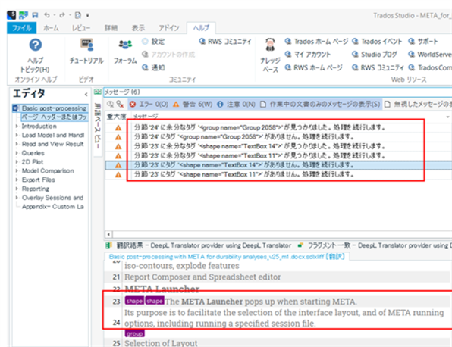Open the チュートリアル video icon
The width and height of the screenshot is (452, 347).
pyautogui.click(x=86, y=45)
